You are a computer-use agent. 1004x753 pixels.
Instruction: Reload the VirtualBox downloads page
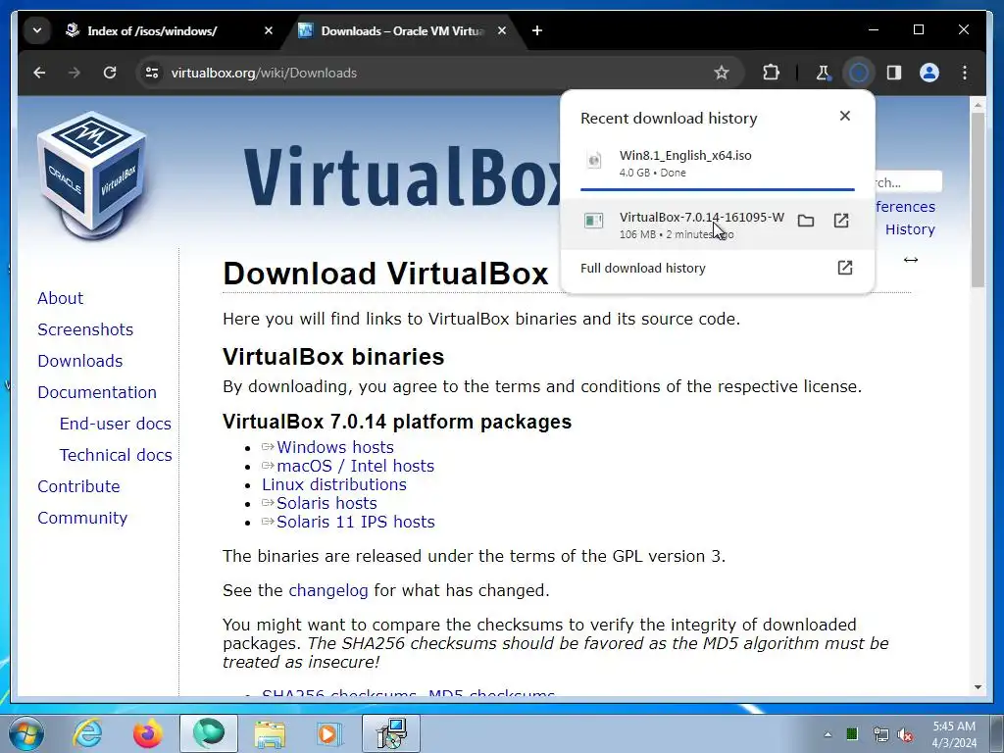coord(110,73)
